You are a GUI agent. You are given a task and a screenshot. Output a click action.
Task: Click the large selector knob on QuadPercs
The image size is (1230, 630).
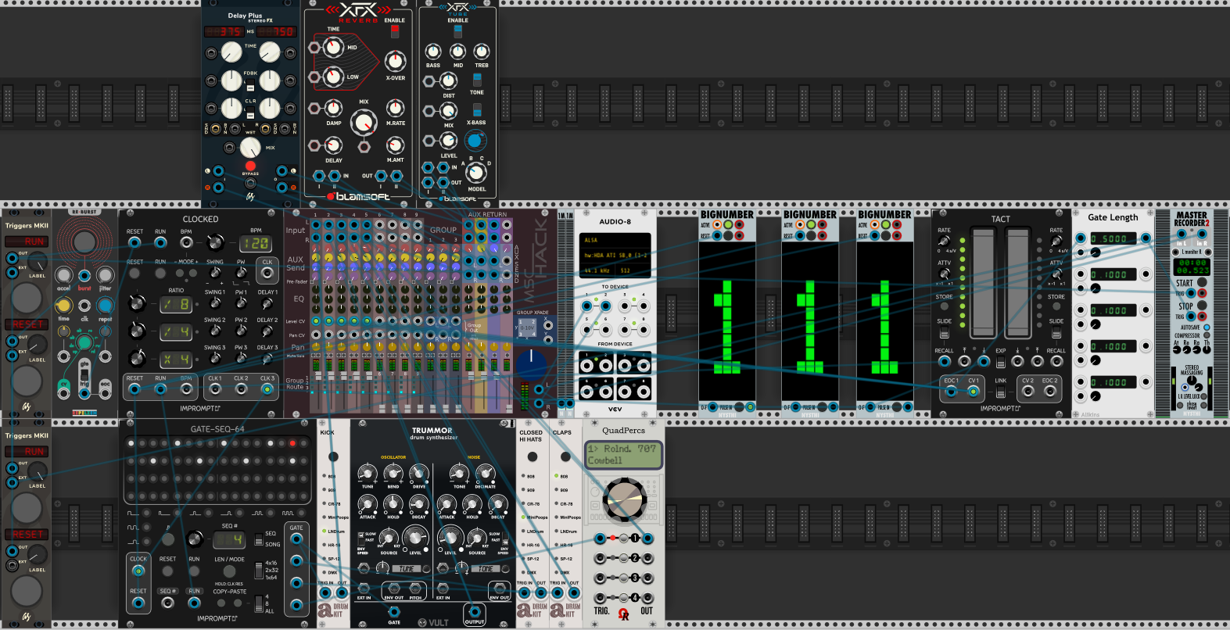pyautogui.click(x=626, y=499)
